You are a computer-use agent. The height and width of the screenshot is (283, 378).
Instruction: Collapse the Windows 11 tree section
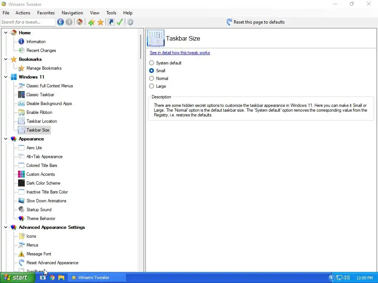[6, 77]
